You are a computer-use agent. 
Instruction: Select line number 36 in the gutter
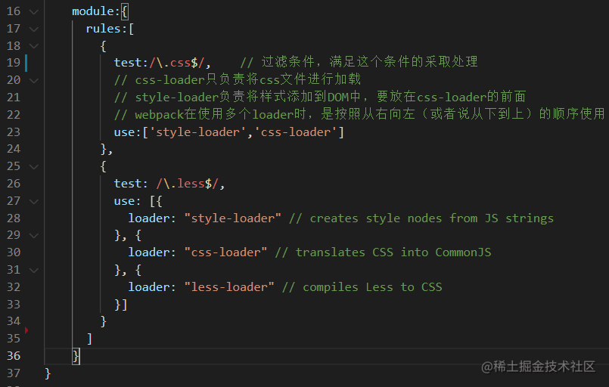(14, 356)
